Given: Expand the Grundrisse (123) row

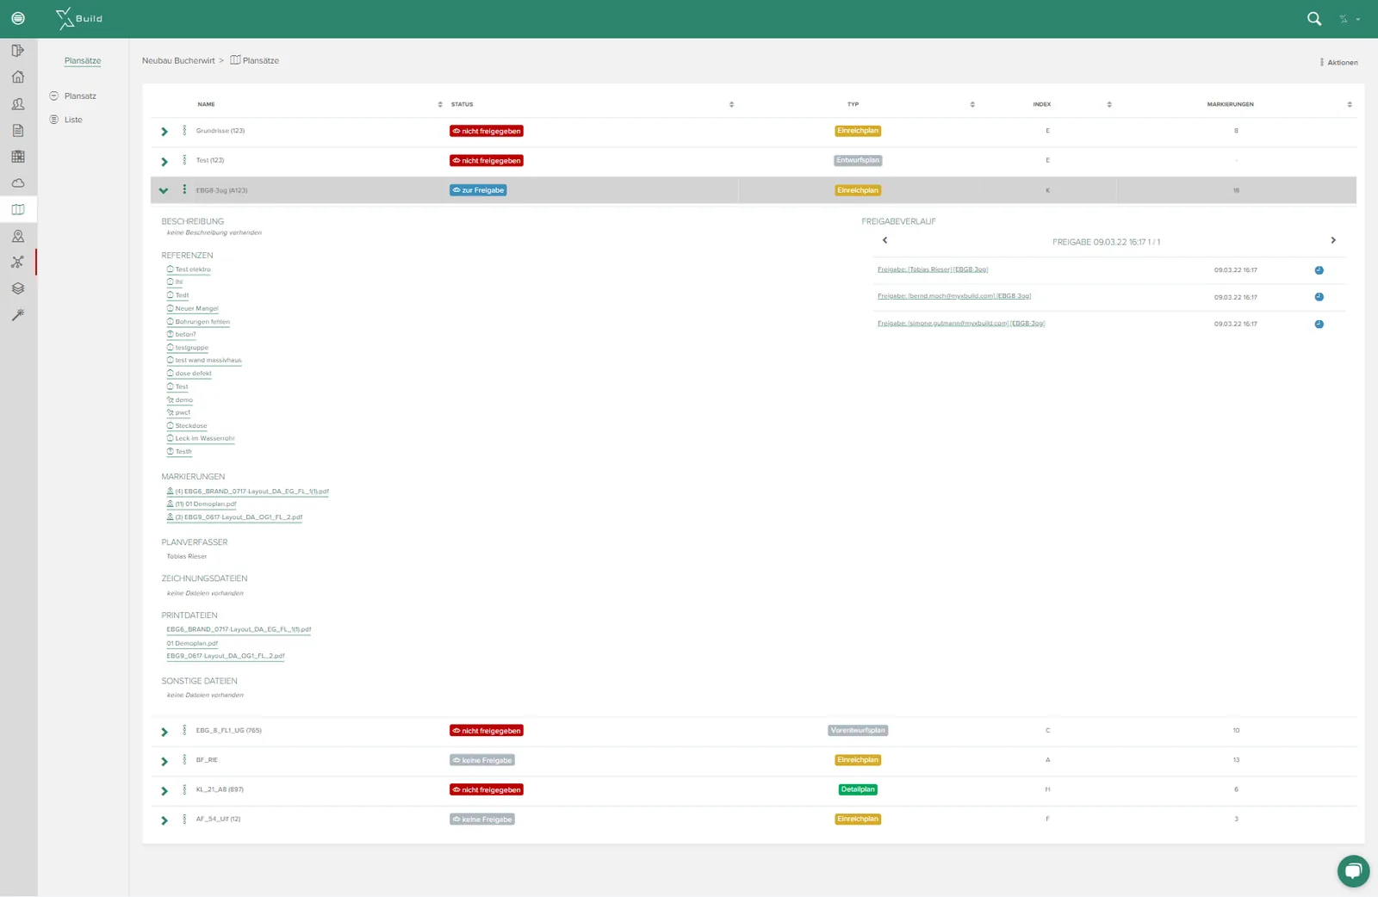Looking at the screenshot, I should pos(164,132).
